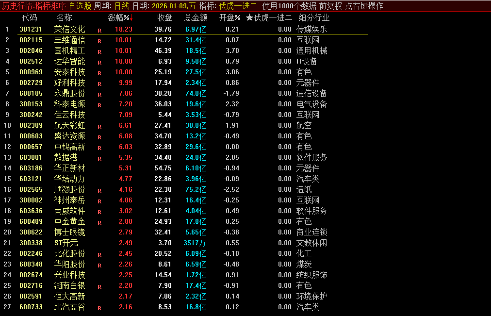491x316 pixels.
Task: Click the R marker beside 航天彩虹
Action: (99, 127)
